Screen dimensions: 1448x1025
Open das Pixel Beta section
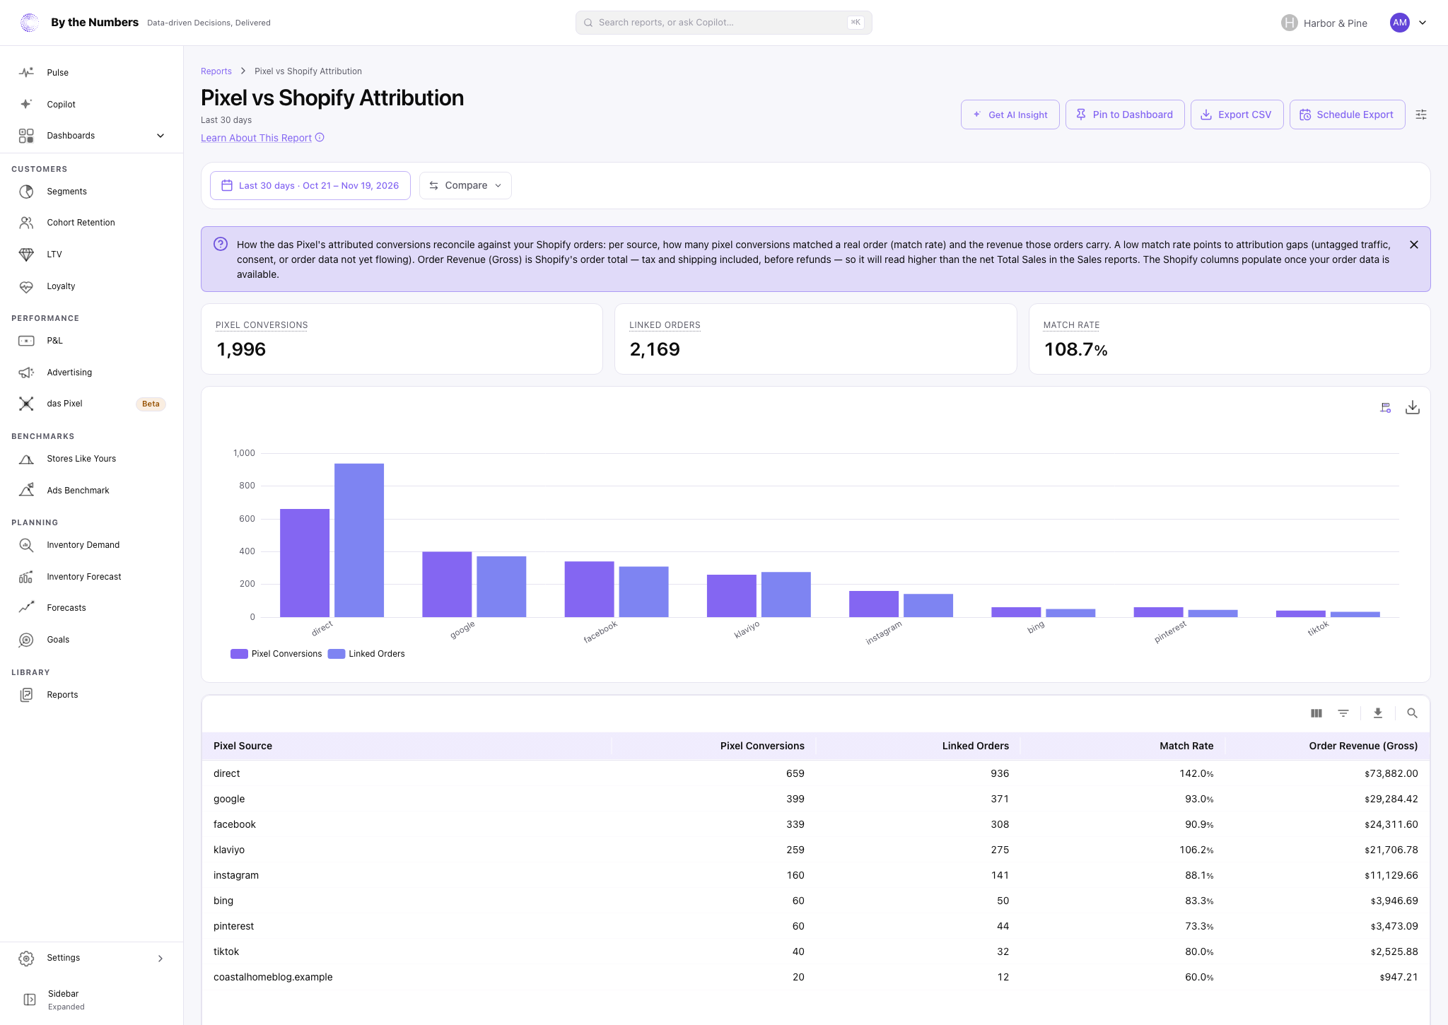92,404
